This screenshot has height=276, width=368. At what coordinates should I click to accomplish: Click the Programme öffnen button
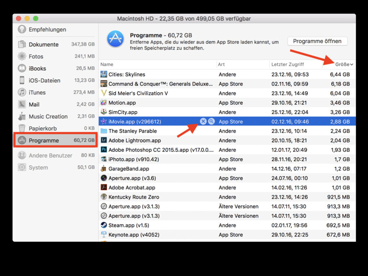click(x=317, y=41)
